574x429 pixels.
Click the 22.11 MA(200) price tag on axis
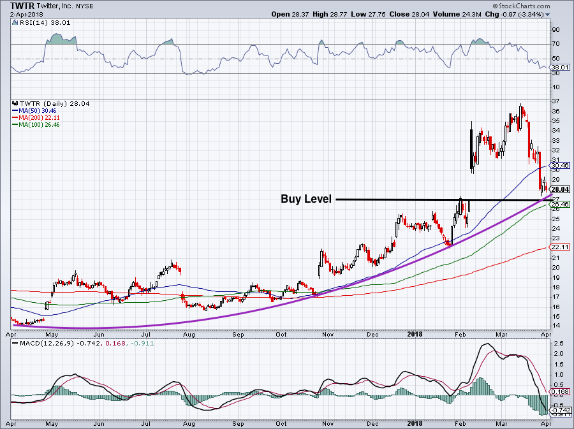point(560,247)
